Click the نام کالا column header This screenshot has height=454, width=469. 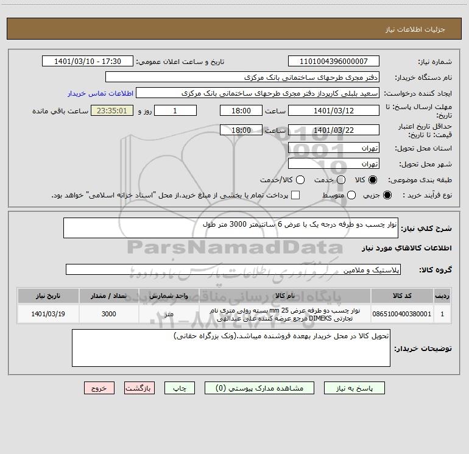point(285,296)
